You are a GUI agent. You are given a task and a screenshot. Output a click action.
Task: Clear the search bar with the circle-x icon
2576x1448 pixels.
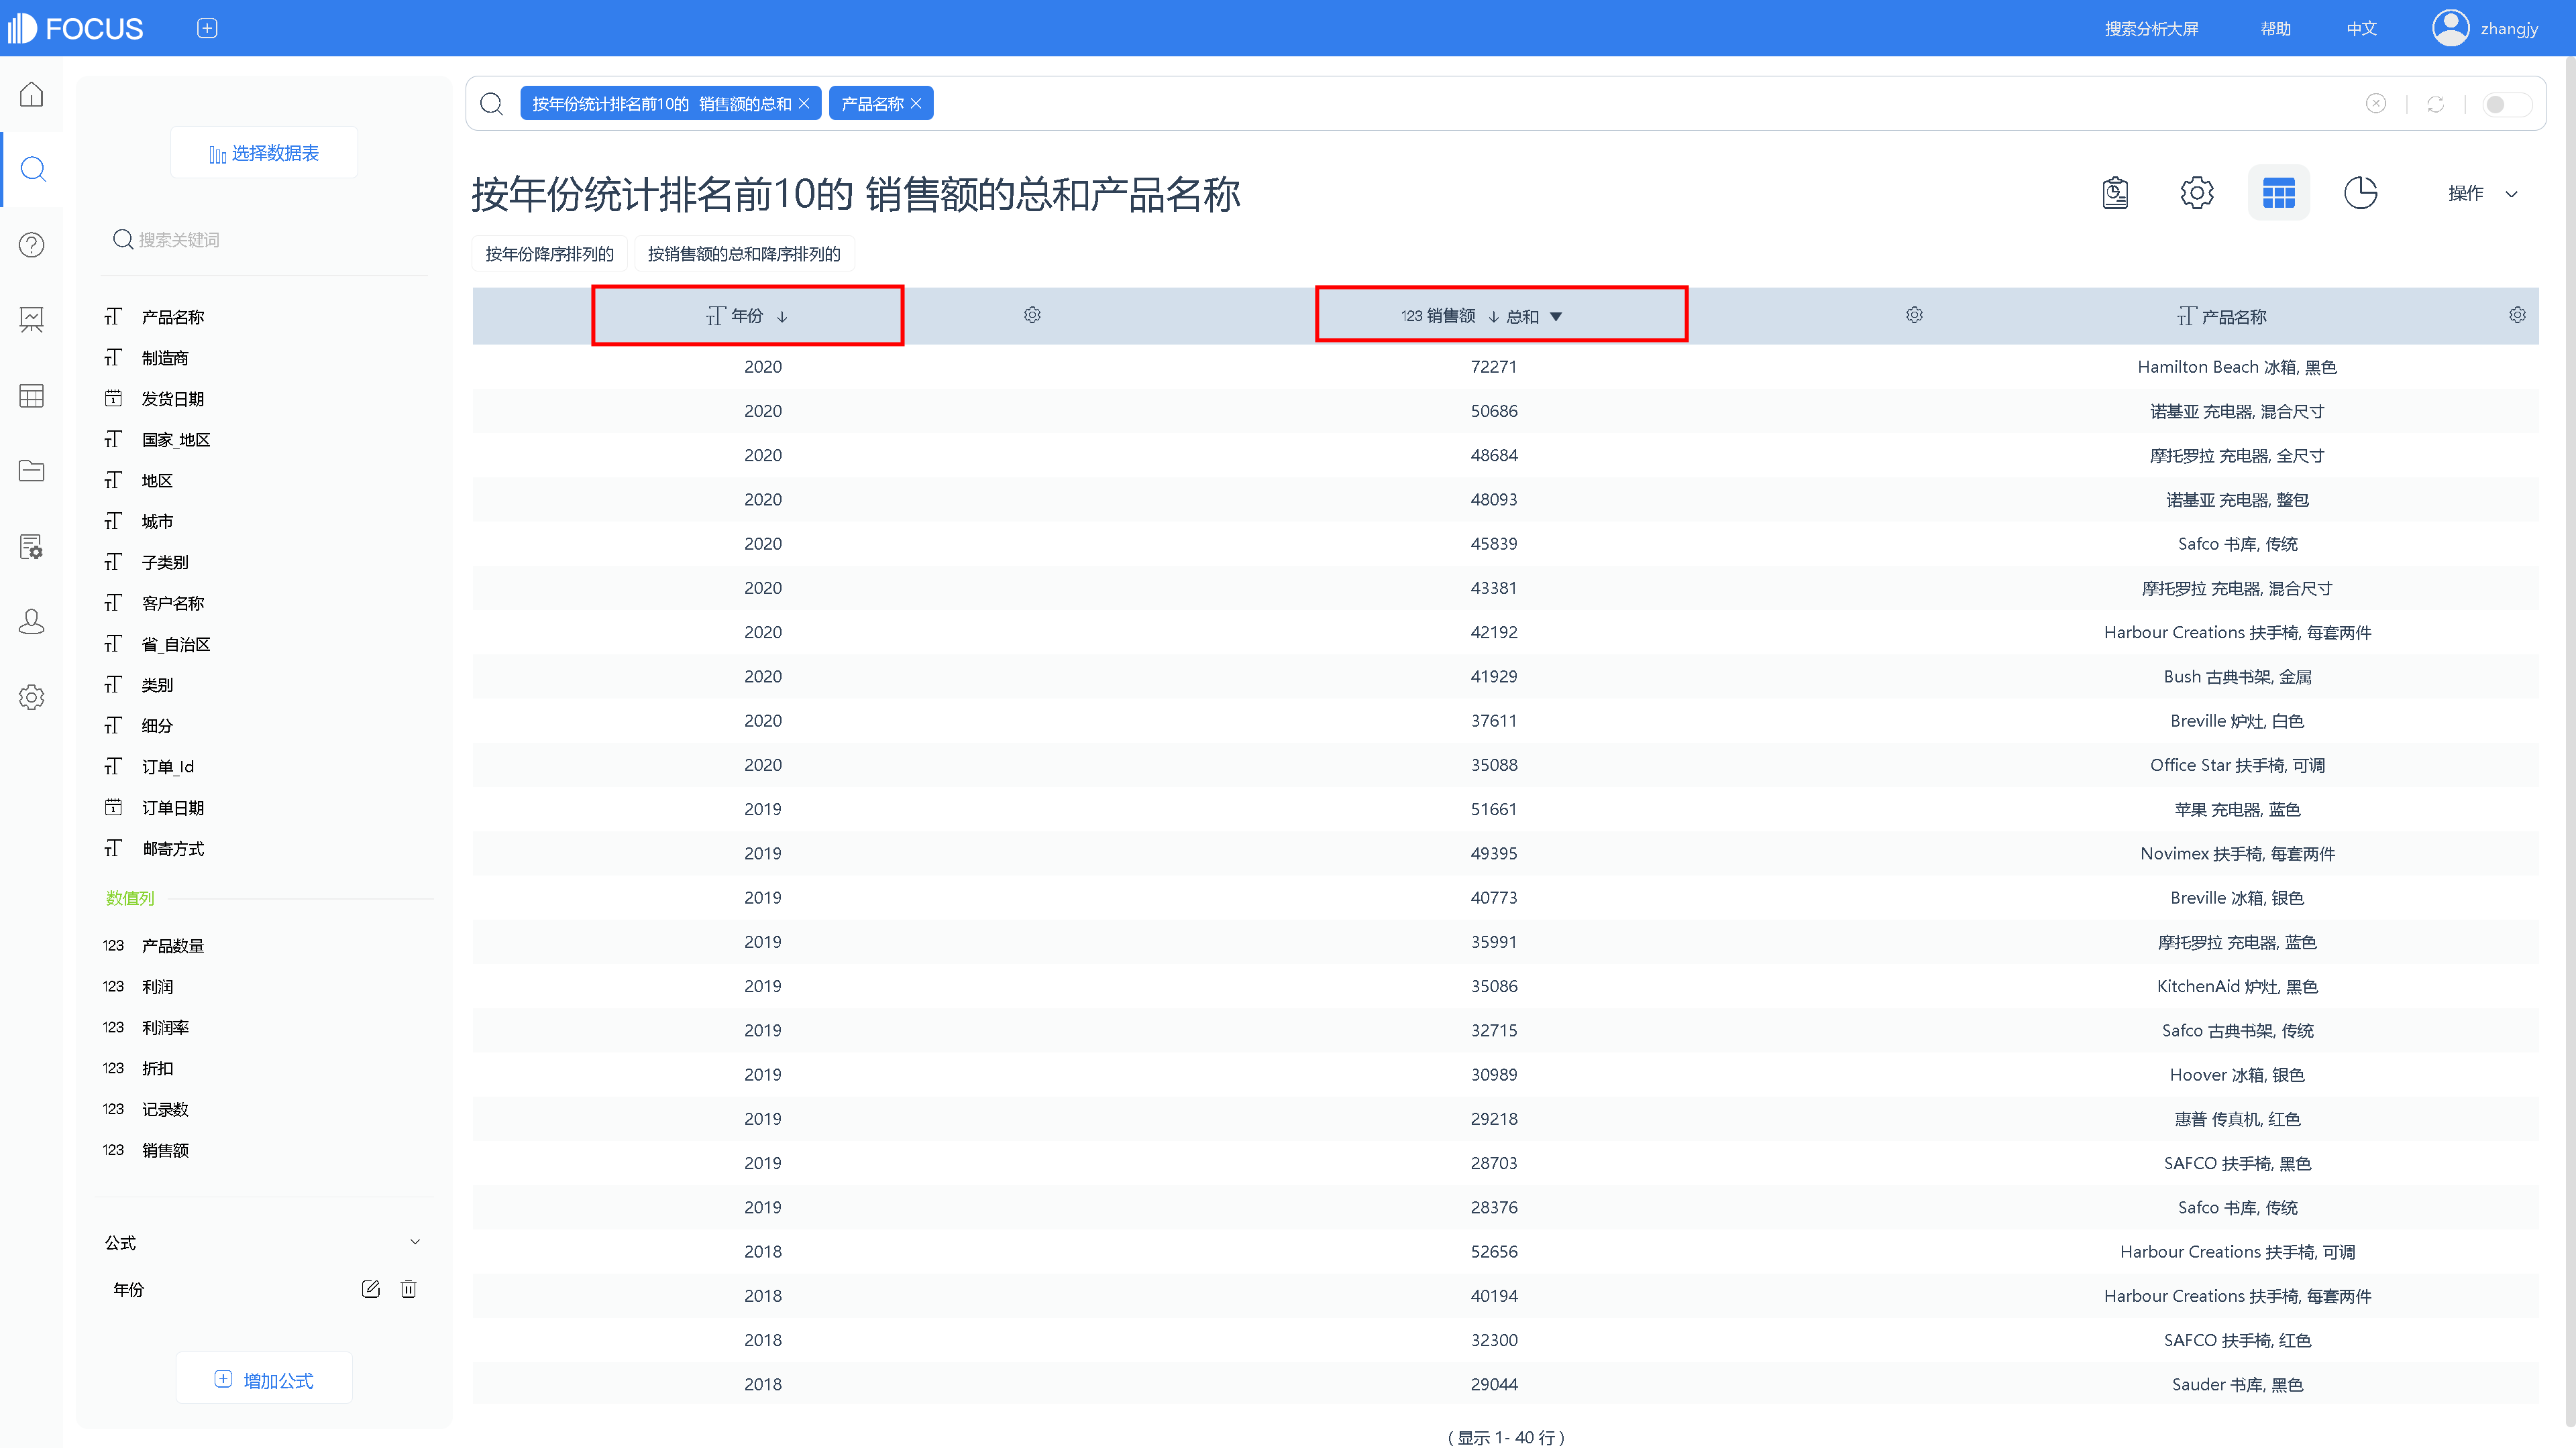pos(2376,104)
